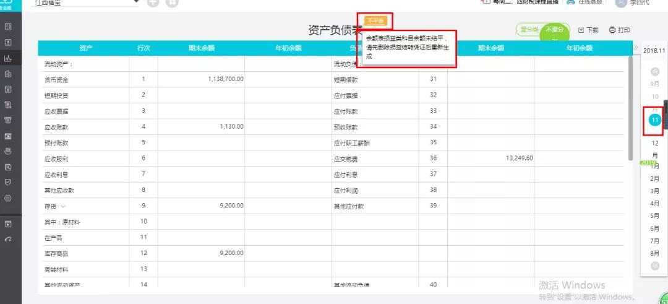Open the speedometer icon at sidebar bottom
The width and height of the screenshot is (668, 304).
(x=7, y=240)
